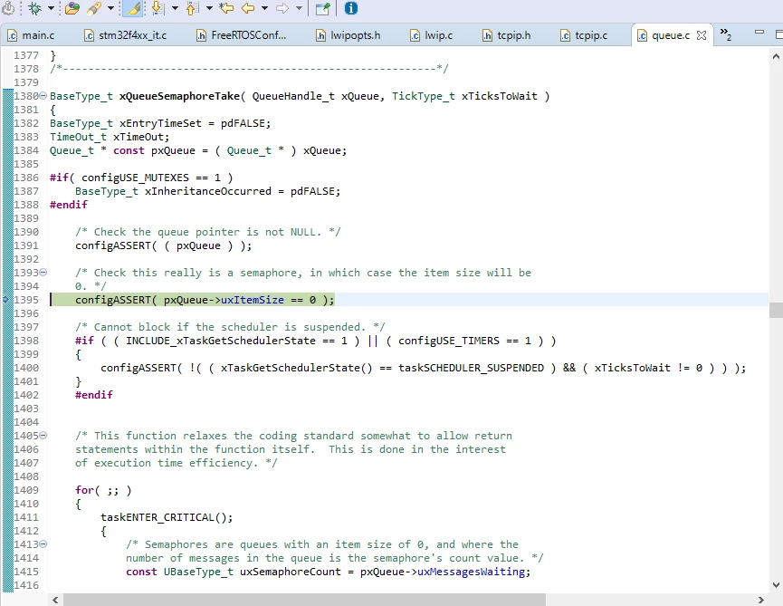Click uxSemaphoreCount variable on line 1415
This screenshot has height=606, width=783.
(x=291, y=572)
